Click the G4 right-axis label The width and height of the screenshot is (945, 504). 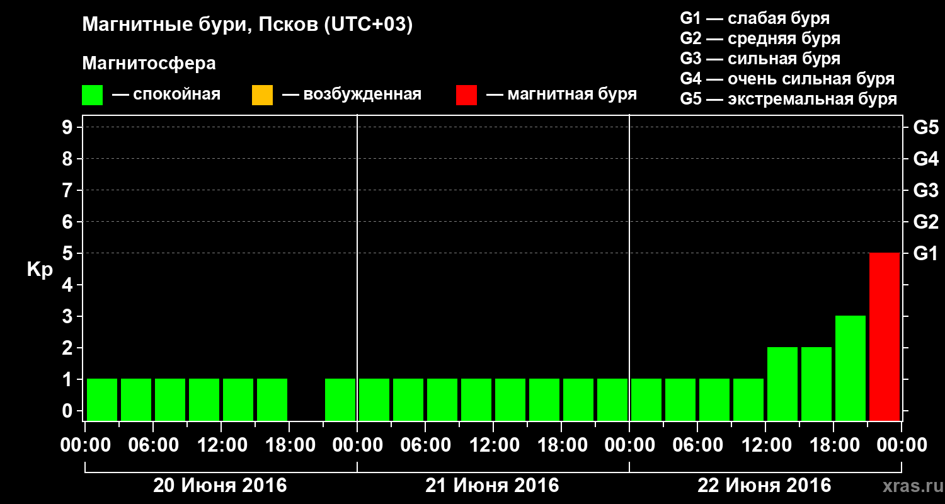pyautogui.click(x=926, y=159)
